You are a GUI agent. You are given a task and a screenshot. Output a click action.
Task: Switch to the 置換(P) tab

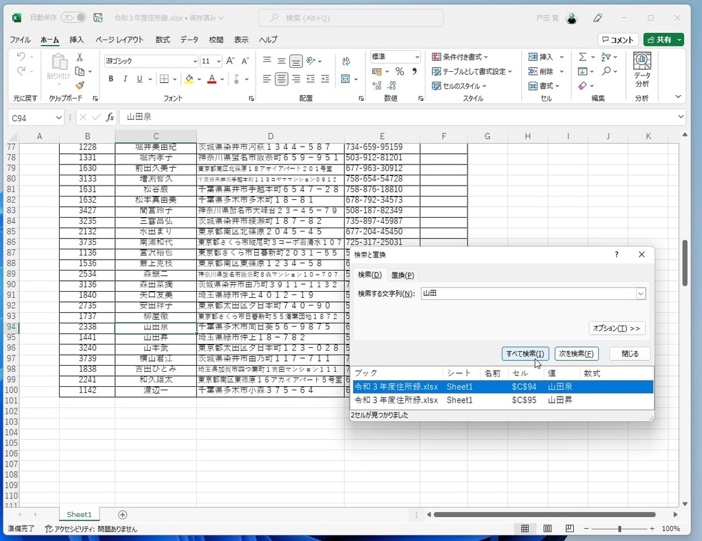(402, 275)
